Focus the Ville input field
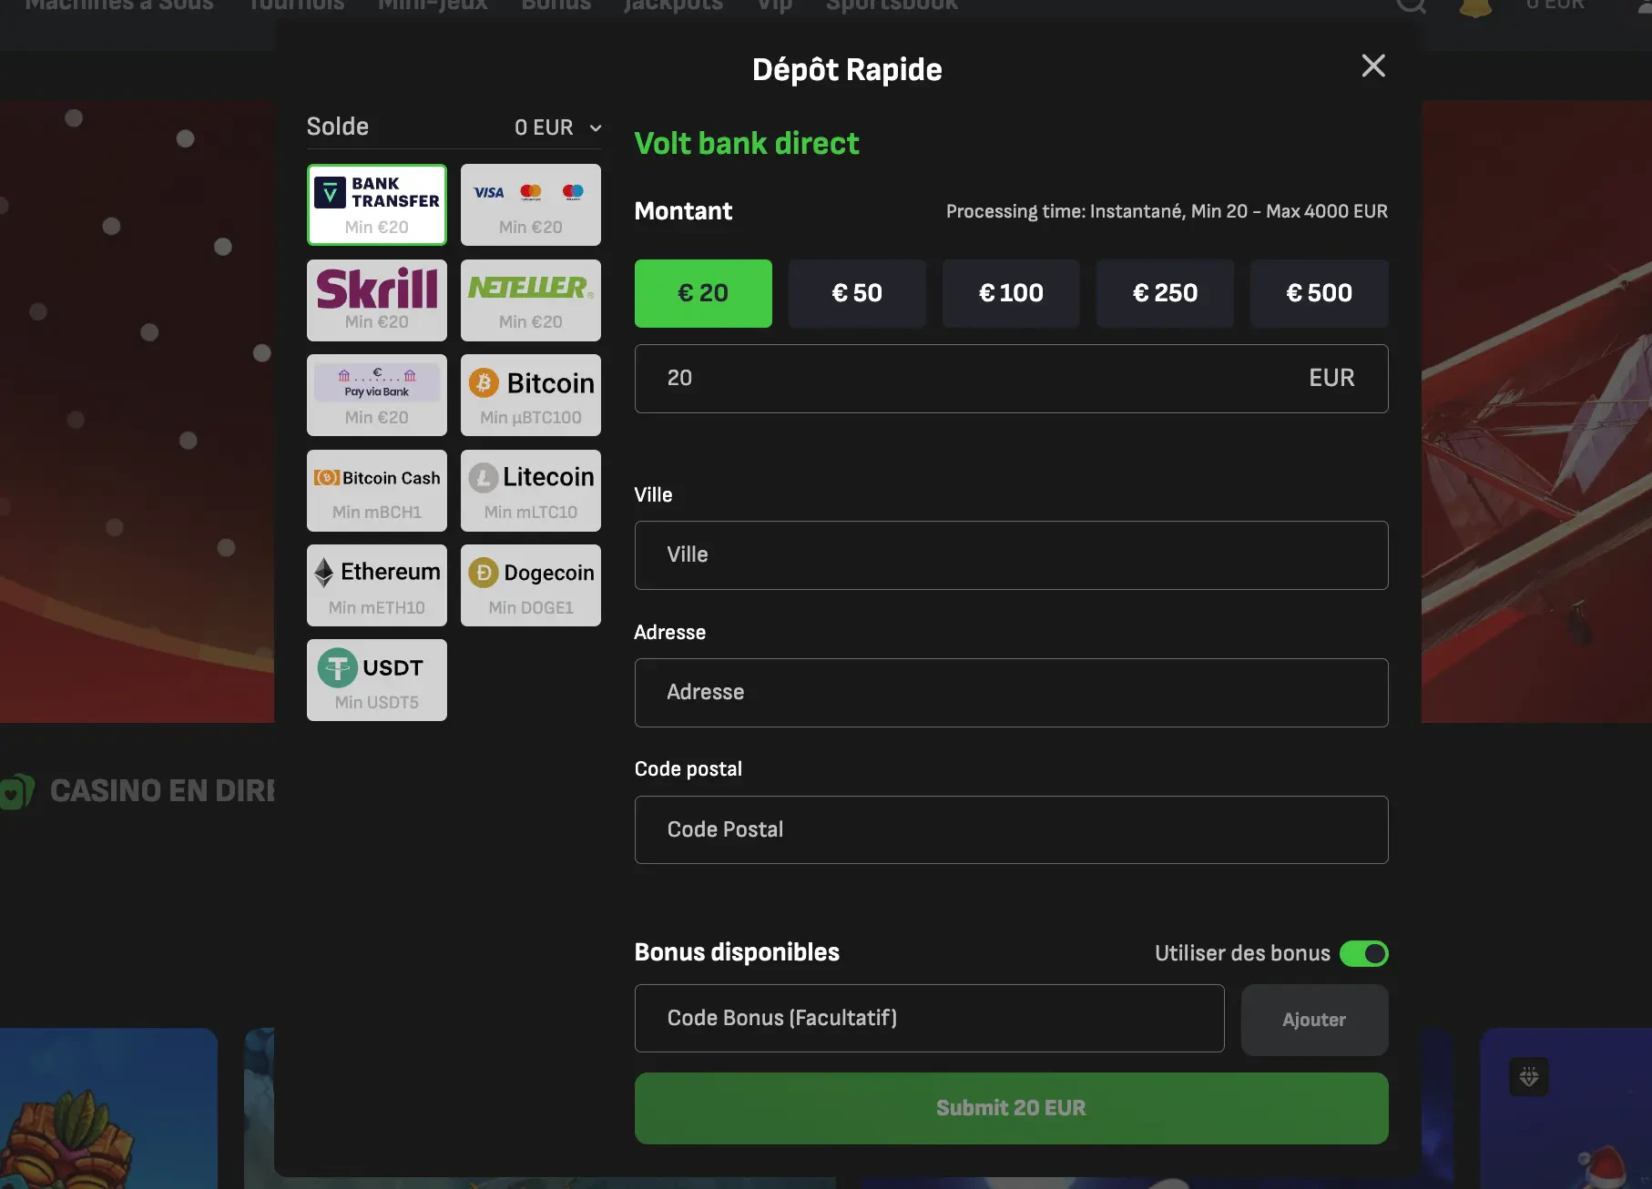Viewport: 1652px width, 1189px height. click(1011, 555)
